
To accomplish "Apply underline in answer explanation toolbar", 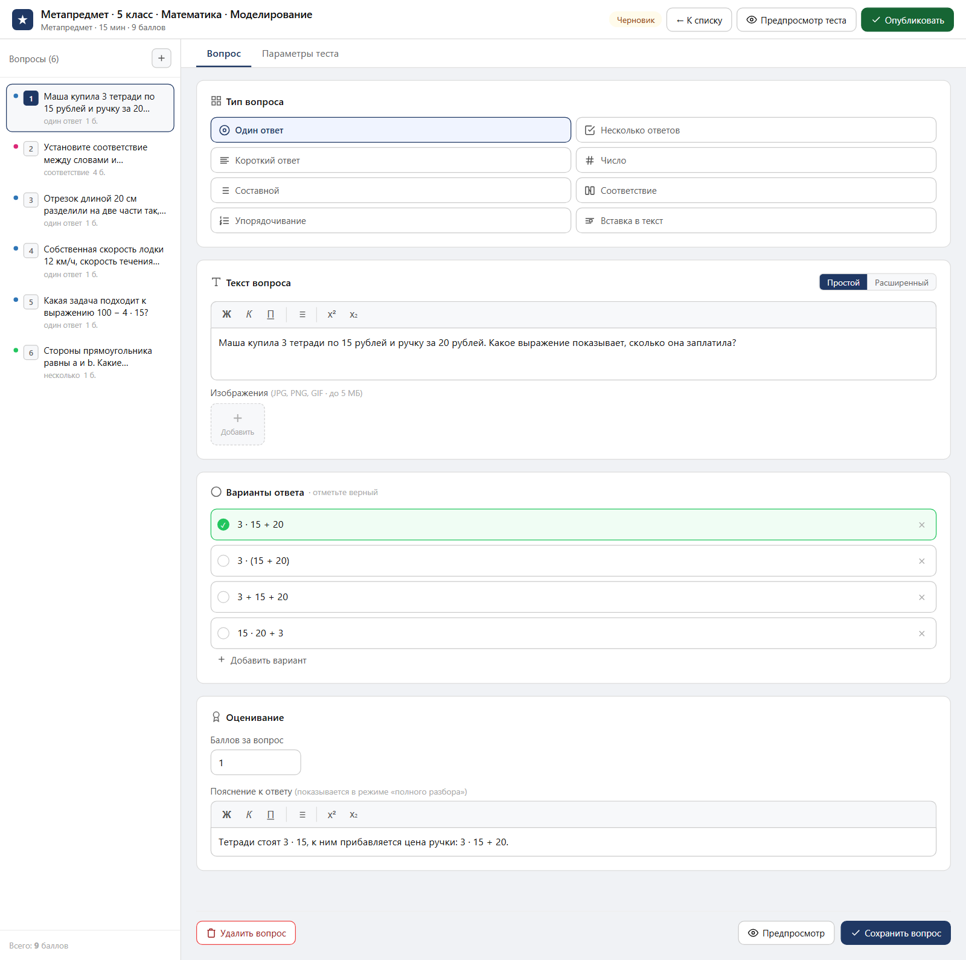I will 270,814.
